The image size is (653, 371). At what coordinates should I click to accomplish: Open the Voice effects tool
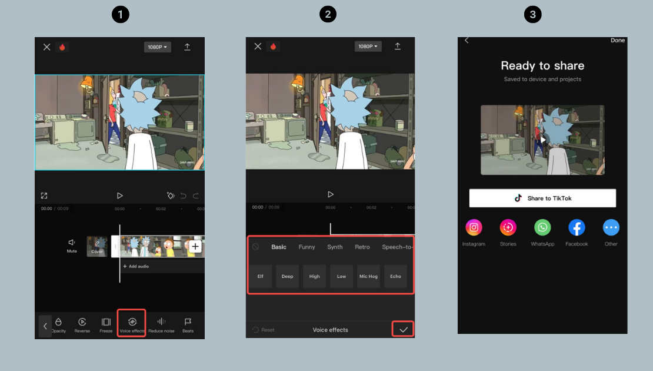tap(132, 323)
